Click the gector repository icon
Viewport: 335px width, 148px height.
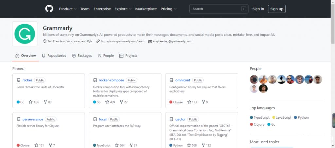(x=171, y=119)
